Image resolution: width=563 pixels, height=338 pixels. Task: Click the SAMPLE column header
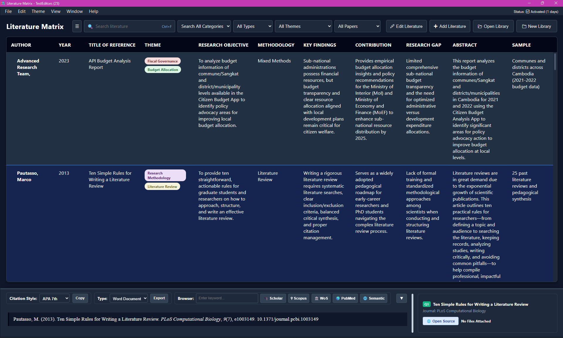[x=521, y=45]
